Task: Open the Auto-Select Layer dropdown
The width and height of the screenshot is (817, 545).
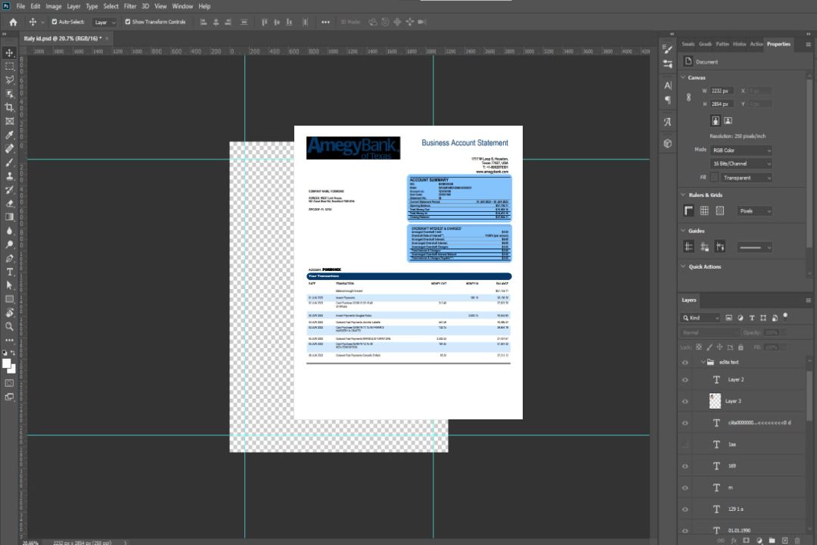Action: [104, 23]
